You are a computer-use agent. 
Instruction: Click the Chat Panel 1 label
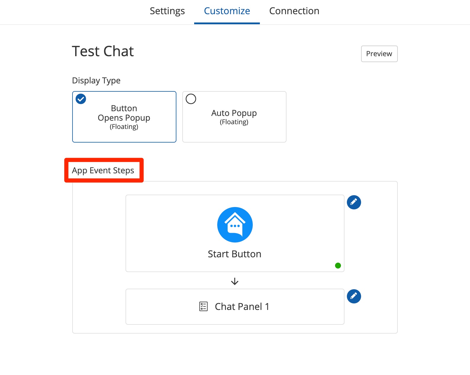tap(242, 307)
